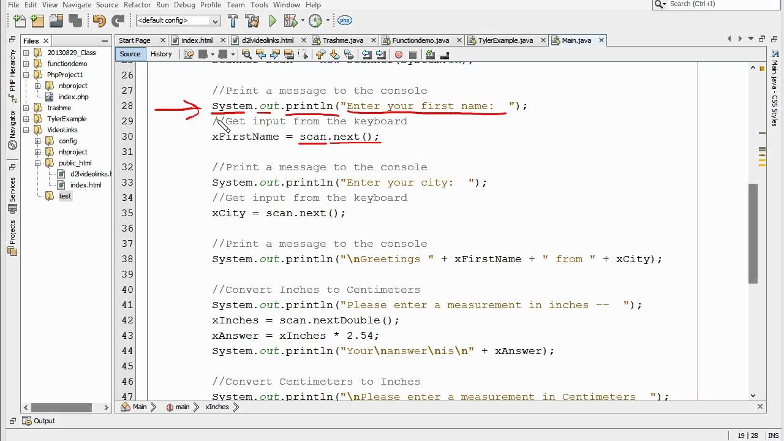The image size is (784, 441).
Task: Close the Main.java tab
Action: coord(601,40)
